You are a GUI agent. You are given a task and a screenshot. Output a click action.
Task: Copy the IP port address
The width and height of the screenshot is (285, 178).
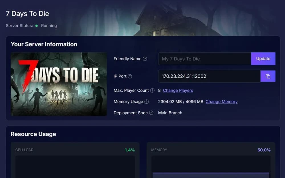coord(268,76)
